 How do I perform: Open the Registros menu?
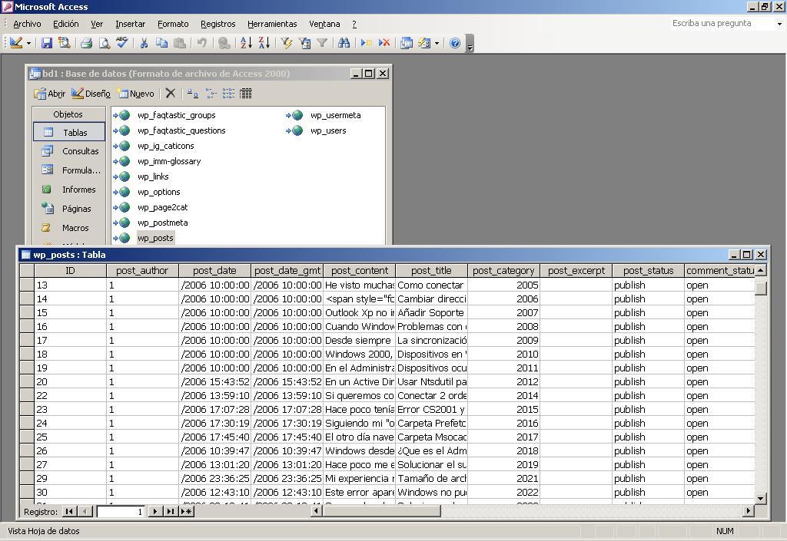(218, 24)
